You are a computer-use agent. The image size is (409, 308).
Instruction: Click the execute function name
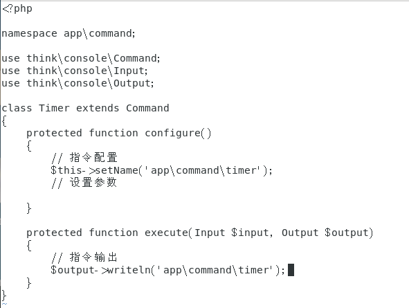[166, 233]
